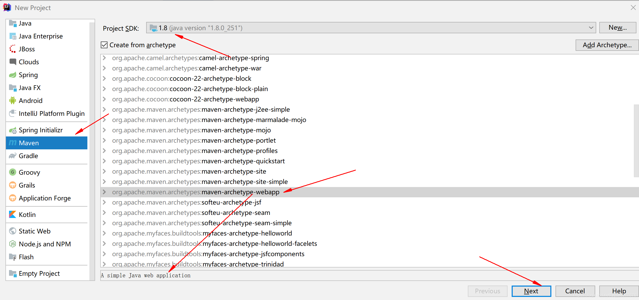Click the Maven m icon
Image resolution: width=639 pixels, height=300 pixels.
click(x=13, y=143)
